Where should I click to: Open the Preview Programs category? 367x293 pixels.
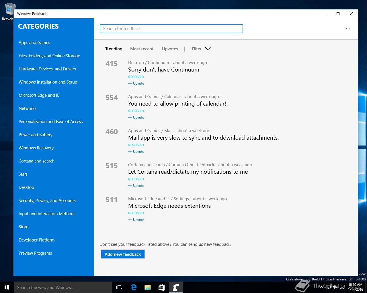click(35, 253)
